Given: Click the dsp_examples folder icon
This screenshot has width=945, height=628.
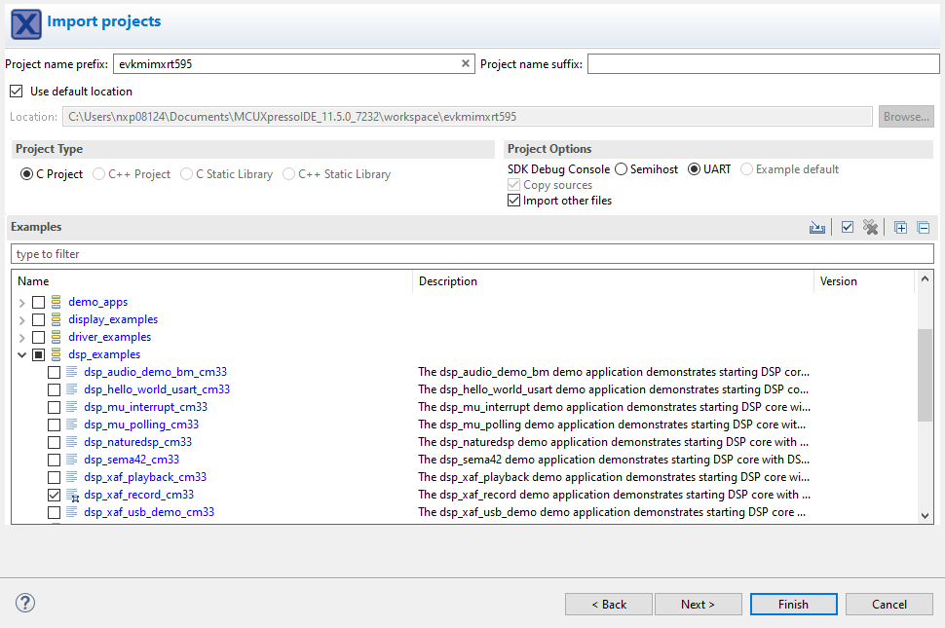Looking at the screenshot, I should 57,354.
